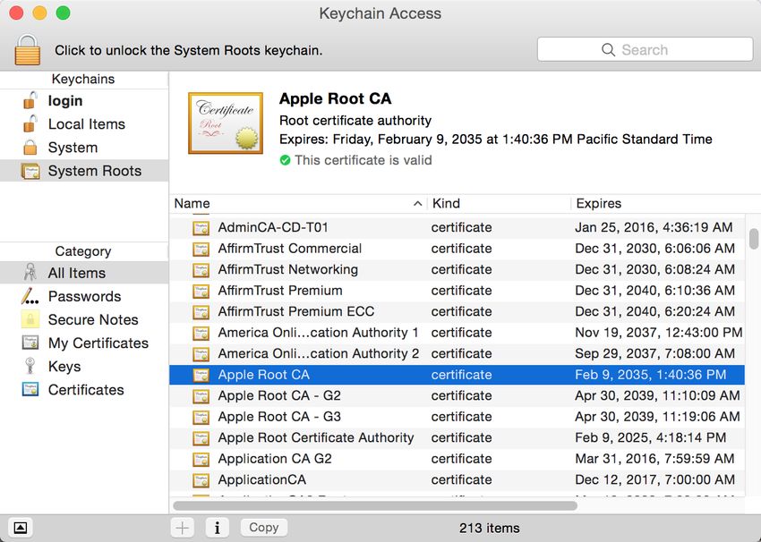
Task: Click the My Certificates icon
Action: tap(30, 343)
